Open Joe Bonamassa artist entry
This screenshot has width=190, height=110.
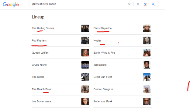pos(61,101)
